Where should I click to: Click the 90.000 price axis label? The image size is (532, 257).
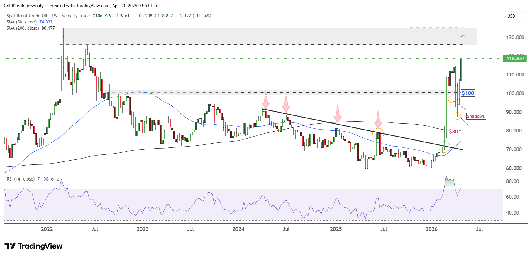pyautogui.click(x=514, y=112)
